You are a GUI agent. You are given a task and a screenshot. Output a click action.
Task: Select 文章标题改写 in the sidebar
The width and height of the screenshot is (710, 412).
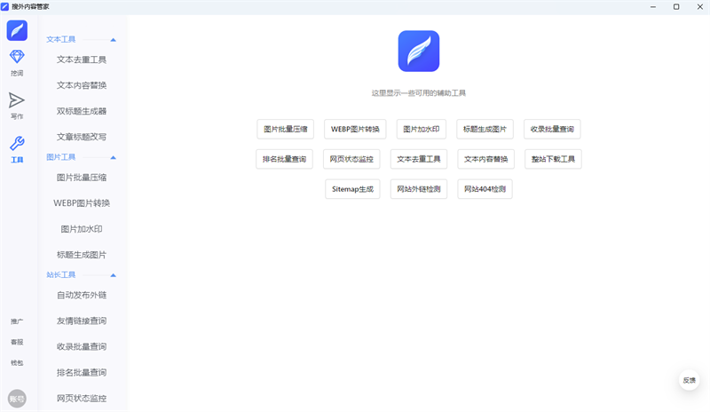(x=82, y=137)
